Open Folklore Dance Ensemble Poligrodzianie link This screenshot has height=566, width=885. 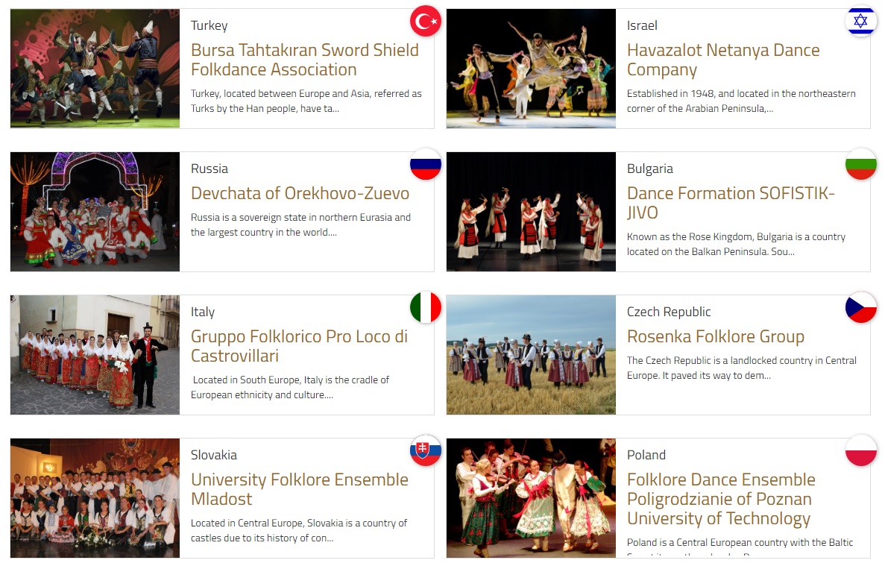tap(721, 499)
